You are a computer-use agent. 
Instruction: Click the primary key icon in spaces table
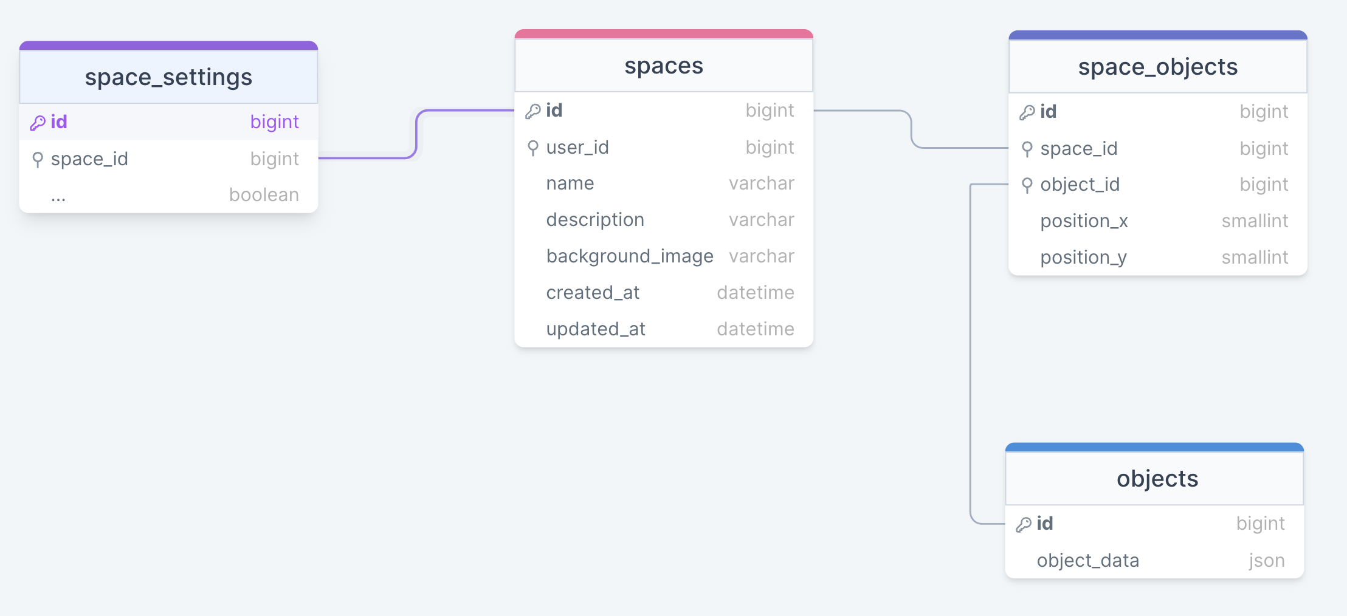(x=533, y=111)
